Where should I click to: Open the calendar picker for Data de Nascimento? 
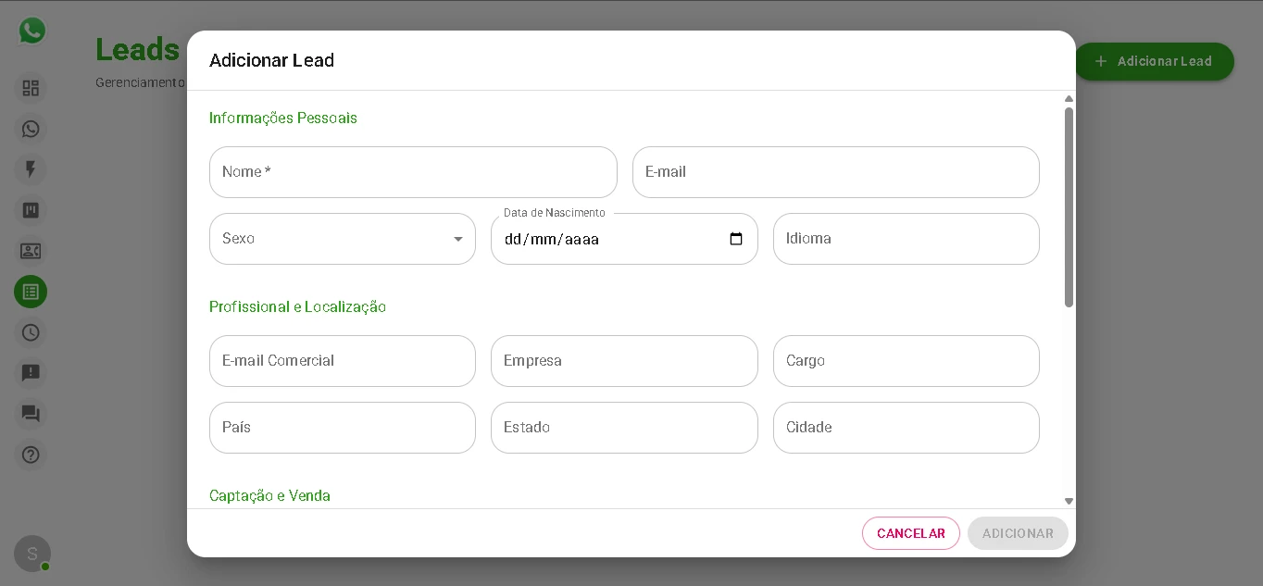pyautogui.click(x=736, y=239)
